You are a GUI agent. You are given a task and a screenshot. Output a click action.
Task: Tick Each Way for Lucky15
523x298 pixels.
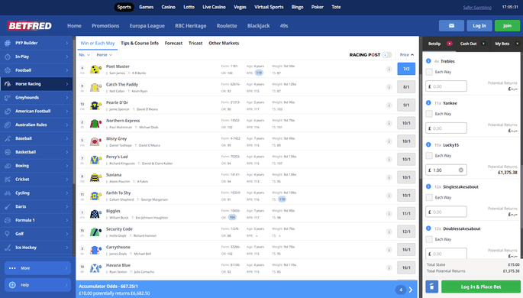click(429, 156)
